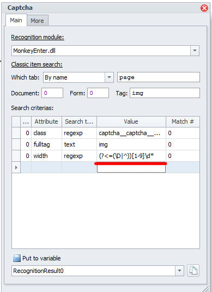This screenshot has height=292, width=212.
Task: Click the 'Search t...' column header
Action: (x=79, y=121)
